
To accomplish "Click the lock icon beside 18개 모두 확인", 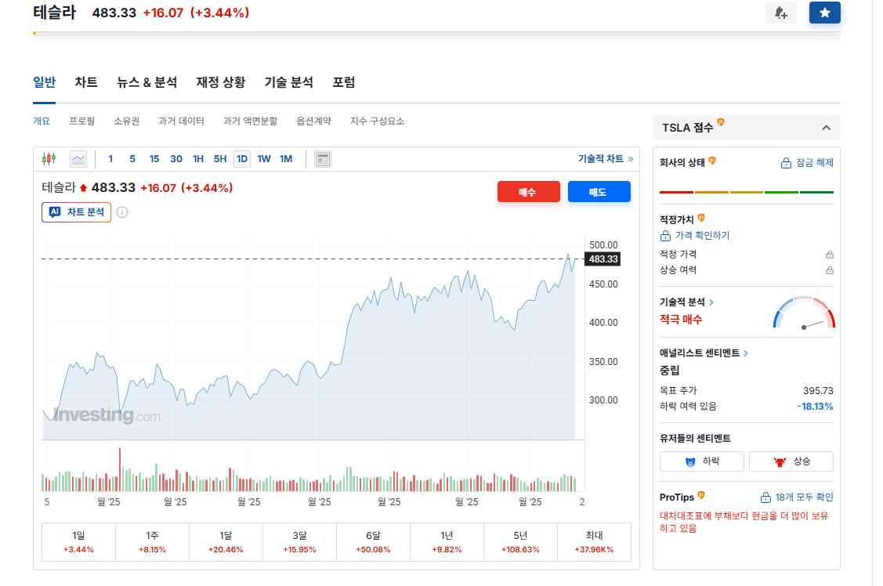I will coord(765,497).
